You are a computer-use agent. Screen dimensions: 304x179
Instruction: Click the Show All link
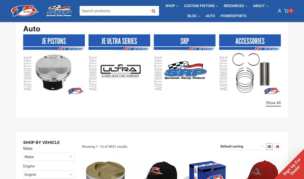click(x=273, y=103)
